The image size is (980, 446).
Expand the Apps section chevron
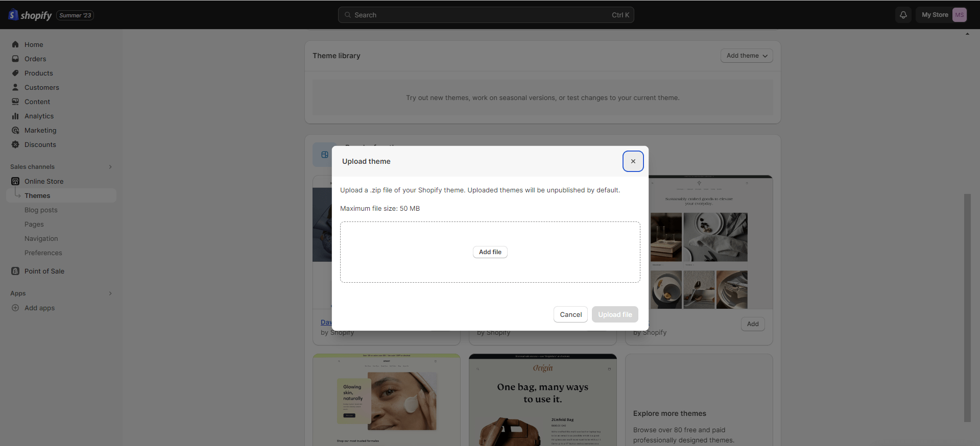[110, 293]
